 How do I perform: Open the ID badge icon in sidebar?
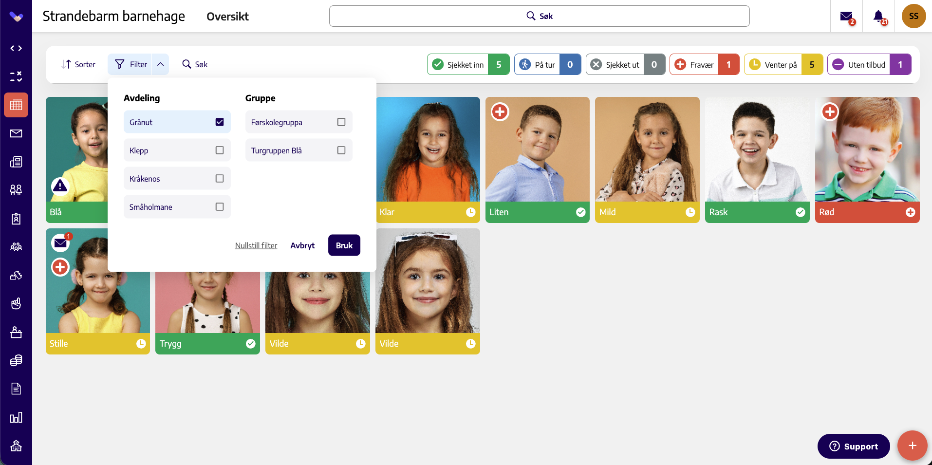tap(16, 219)
